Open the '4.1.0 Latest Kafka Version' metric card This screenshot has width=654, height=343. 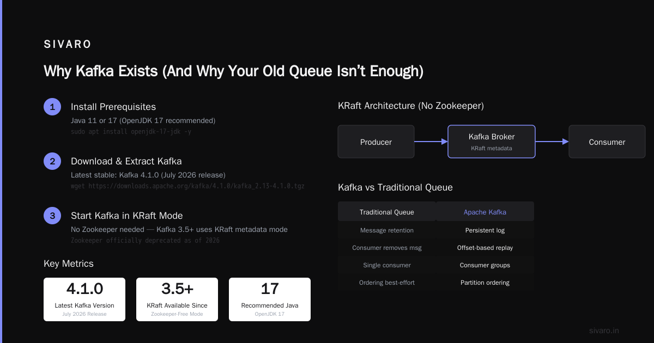(84, 299)
